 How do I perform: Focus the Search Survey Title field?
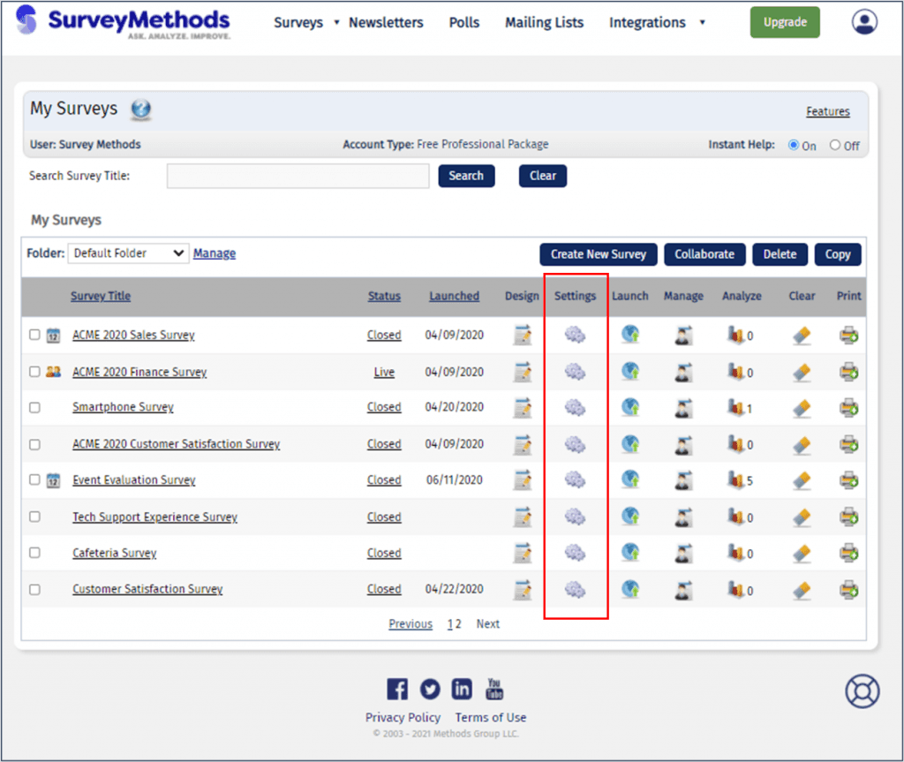pyautogui.click(x=298, y=176)
